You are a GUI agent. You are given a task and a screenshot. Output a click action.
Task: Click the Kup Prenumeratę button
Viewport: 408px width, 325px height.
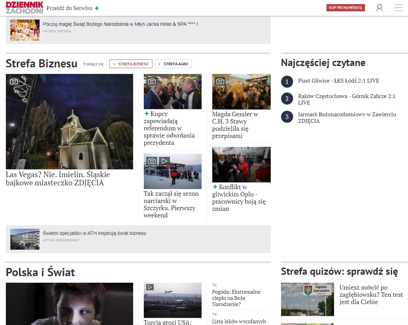click(x=345, y=8)
